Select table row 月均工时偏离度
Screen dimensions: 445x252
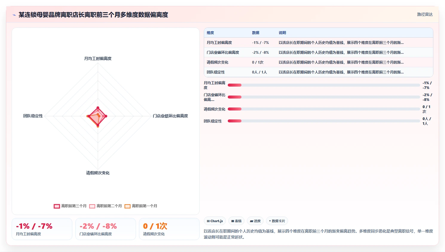point(319,43)
